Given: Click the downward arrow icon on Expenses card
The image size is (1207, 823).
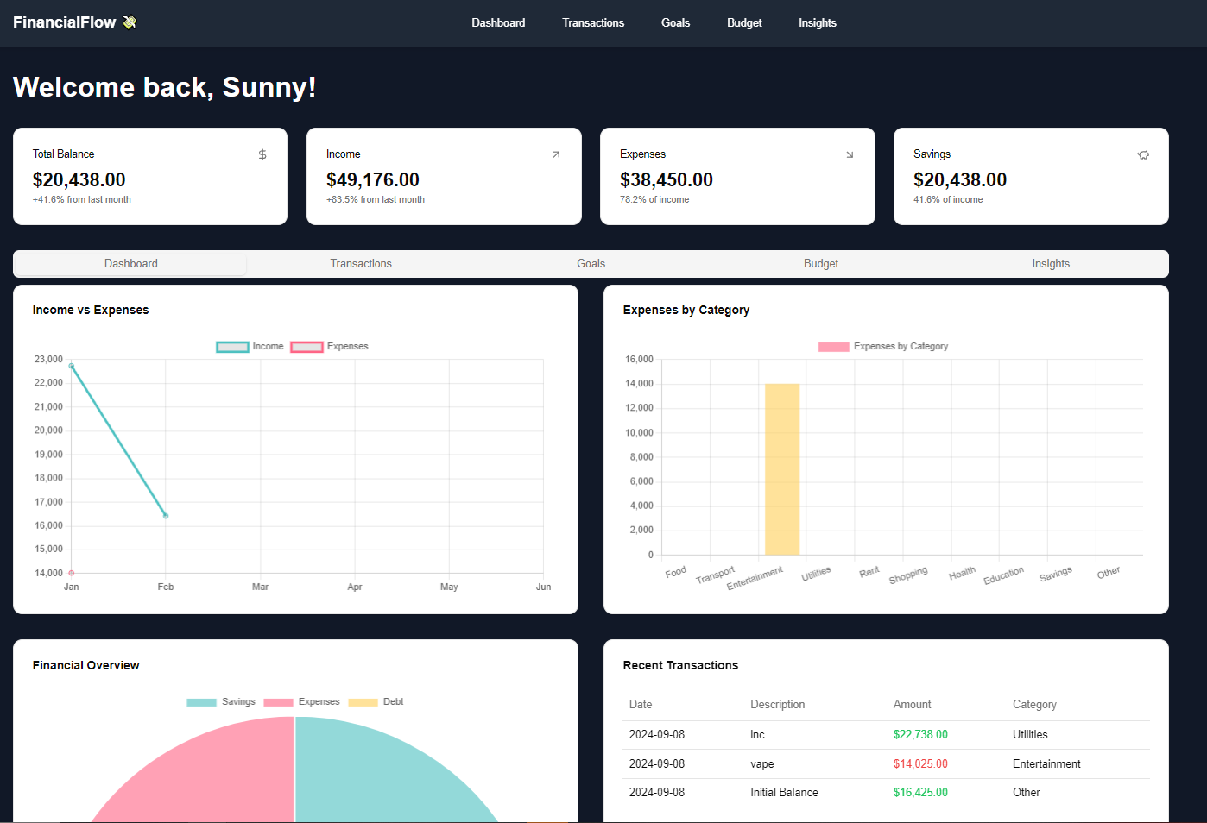Looking at the screenshot, I should (850, 154).
